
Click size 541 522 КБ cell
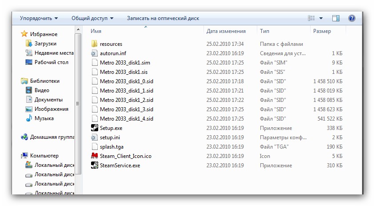(x=330, y=119)
